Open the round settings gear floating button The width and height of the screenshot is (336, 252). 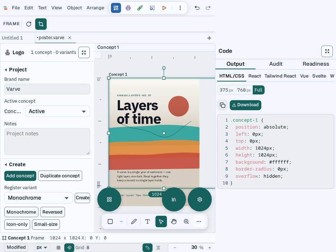click(x=200, y=200)
